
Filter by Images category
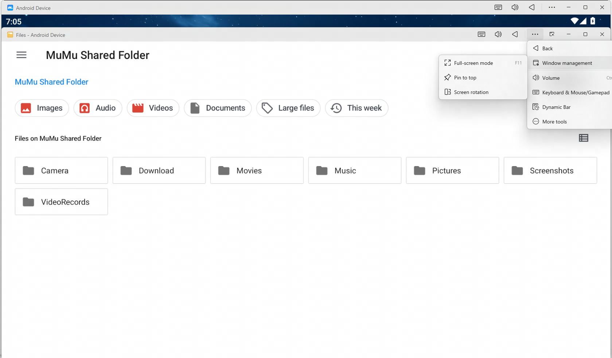pyautogui.click(x=42, y=108)
